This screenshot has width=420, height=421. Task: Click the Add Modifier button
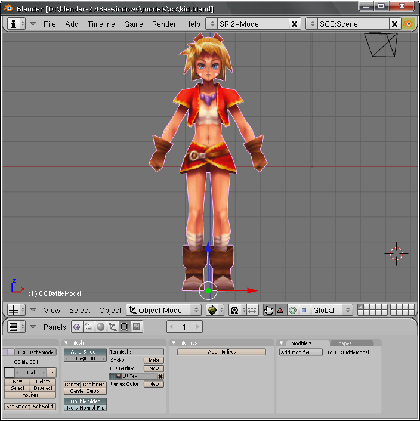(301, 352)
